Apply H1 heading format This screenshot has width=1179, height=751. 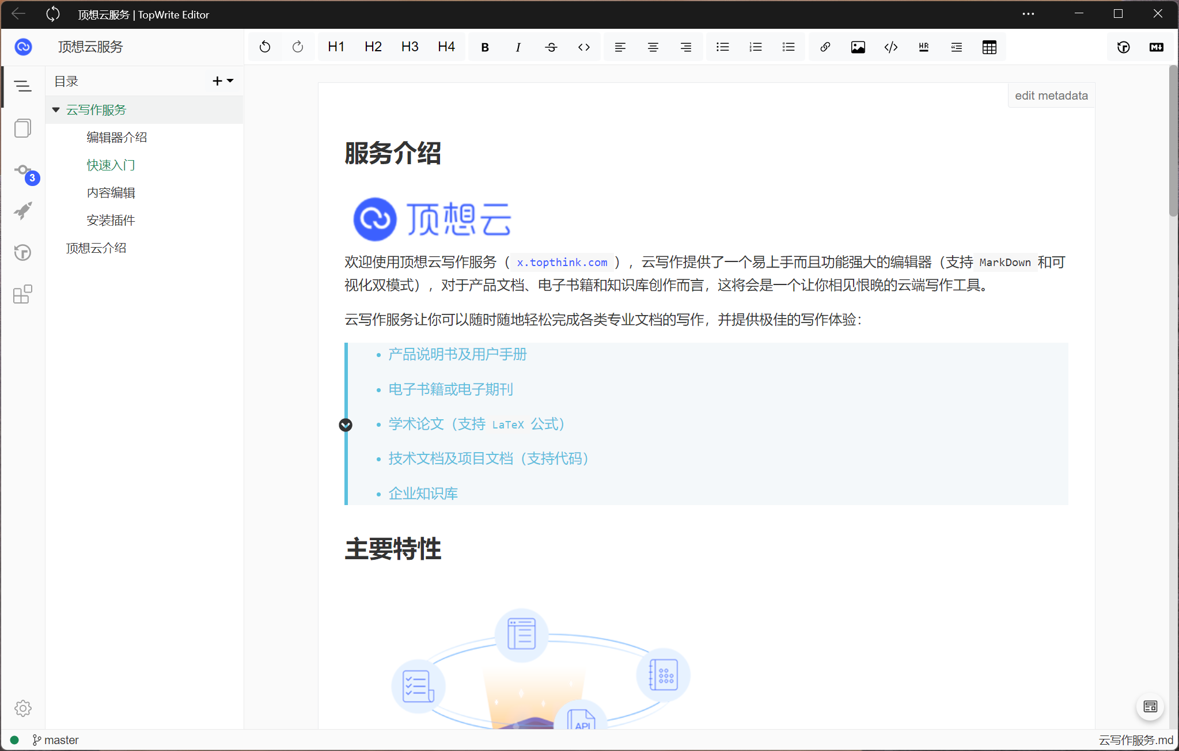(336, 47)
